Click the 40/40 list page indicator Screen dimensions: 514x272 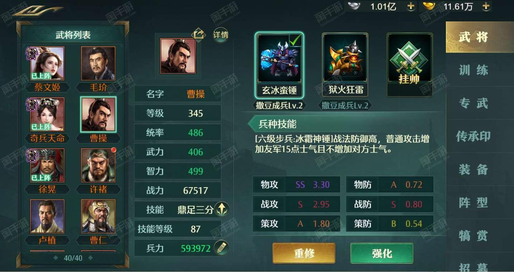[73, 258]
